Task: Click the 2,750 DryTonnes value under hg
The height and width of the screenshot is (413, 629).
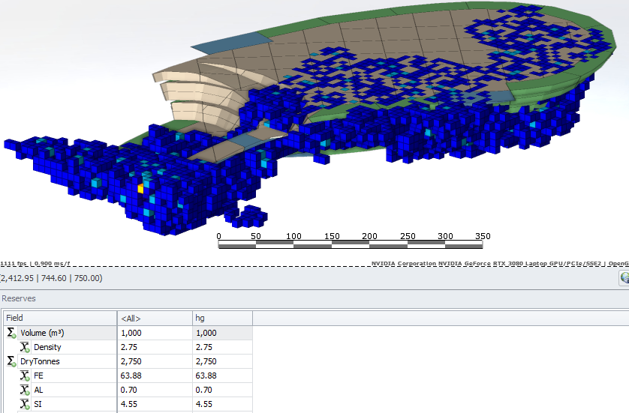Action: (206, 361)
